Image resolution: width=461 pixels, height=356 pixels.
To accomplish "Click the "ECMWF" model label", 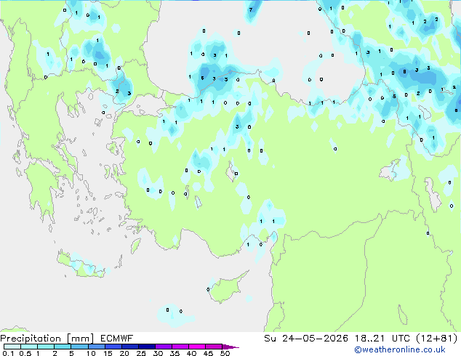I will click(117, 339).
